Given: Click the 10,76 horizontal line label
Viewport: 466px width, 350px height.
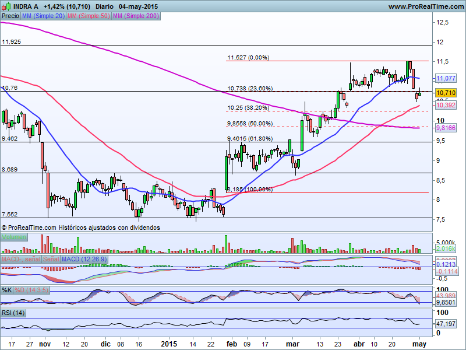Looking at the screenshot, I should click(x=9, y=88).
